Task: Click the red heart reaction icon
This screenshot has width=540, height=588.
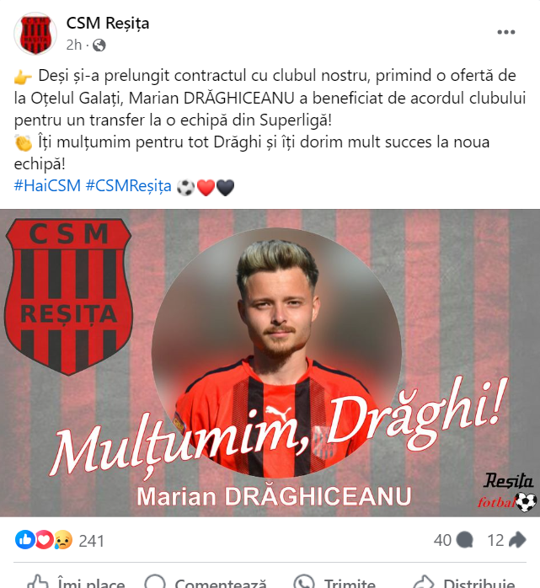Action: (x=45, y=540)
